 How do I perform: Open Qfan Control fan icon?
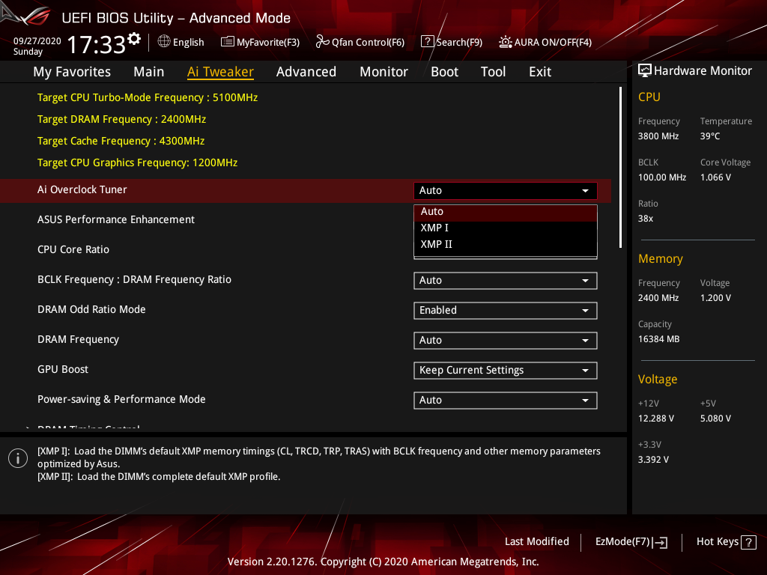pyautogui.click(x=322, y=42)
